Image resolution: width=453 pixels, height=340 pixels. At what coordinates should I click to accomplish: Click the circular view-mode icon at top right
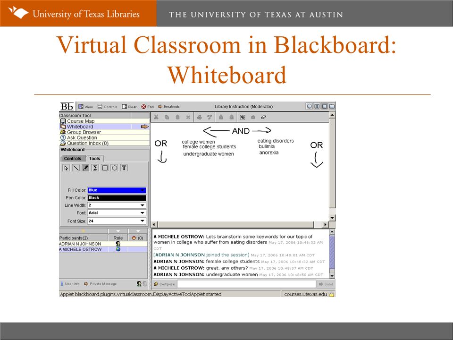tap(310, 106)
